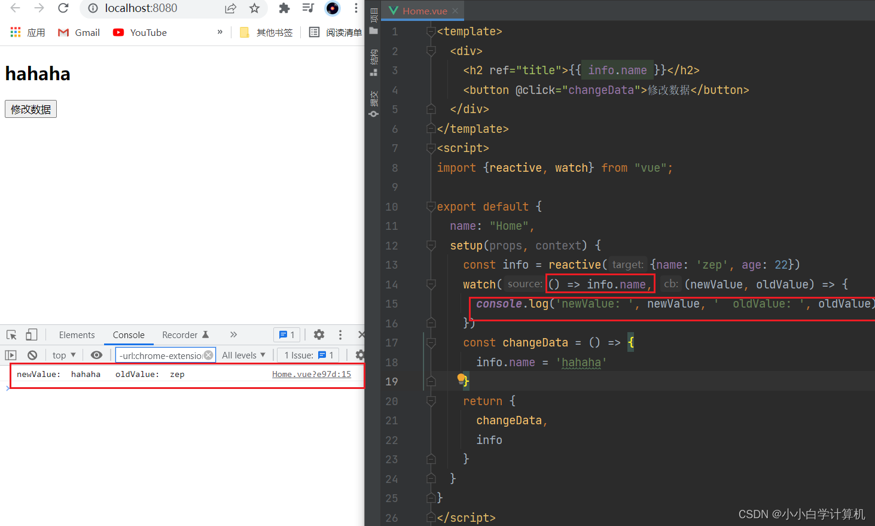Collapse the script tag at line 7
Viewport: 875px width, 526px height.
431,148
